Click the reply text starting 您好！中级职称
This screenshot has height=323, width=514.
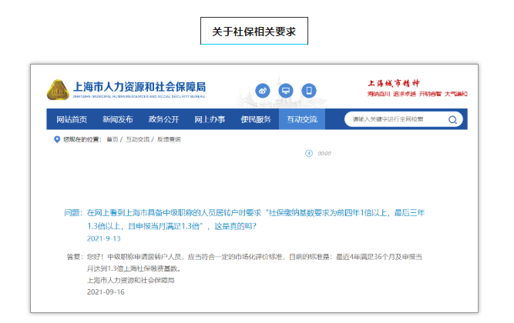click(x=254, y=263)
